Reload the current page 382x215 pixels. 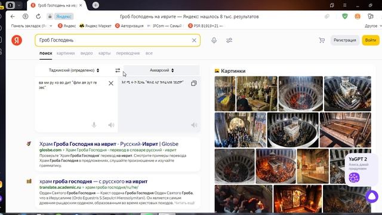coord(38,17)
